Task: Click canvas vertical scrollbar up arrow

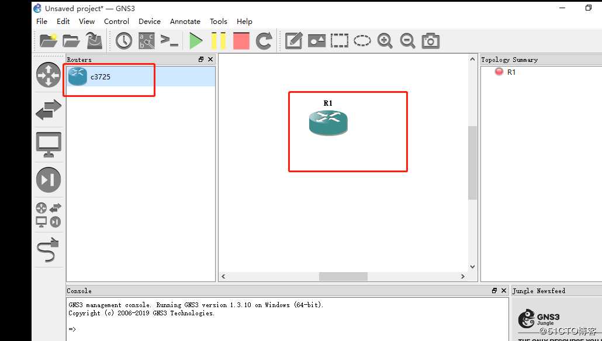Action: (473, 59)
